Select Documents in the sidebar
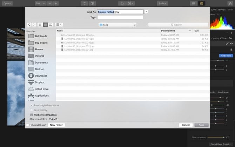Screen dimensions: 235x147 (38, 62)
